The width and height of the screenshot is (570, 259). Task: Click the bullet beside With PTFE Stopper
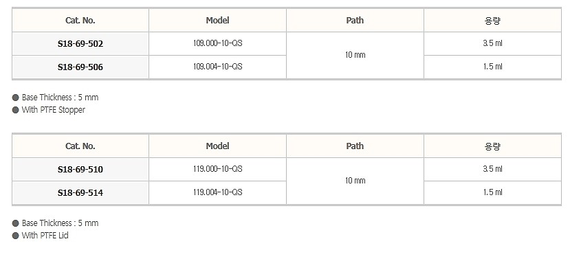click(15, 110)
